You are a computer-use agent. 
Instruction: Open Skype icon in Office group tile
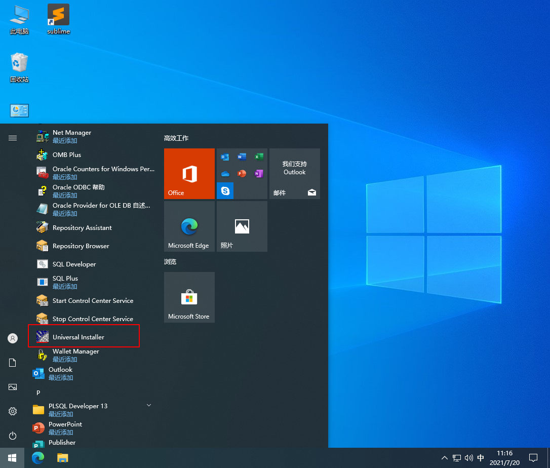225,190
